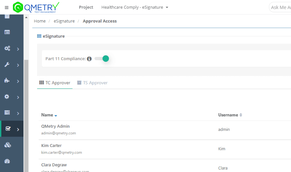This screenshot has width=291, height=172.
Task: Select the QMetry Admin name
Action: click(55, 126)
